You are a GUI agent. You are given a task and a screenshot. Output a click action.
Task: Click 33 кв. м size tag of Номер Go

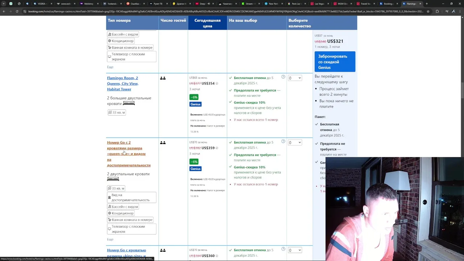[x=117, y=188]
